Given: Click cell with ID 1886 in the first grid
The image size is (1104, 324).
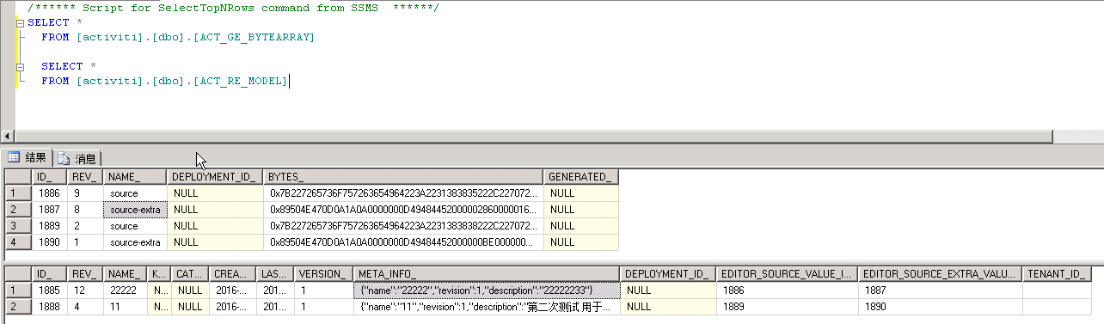Looking at the screenshot, I should coord(49,193).
